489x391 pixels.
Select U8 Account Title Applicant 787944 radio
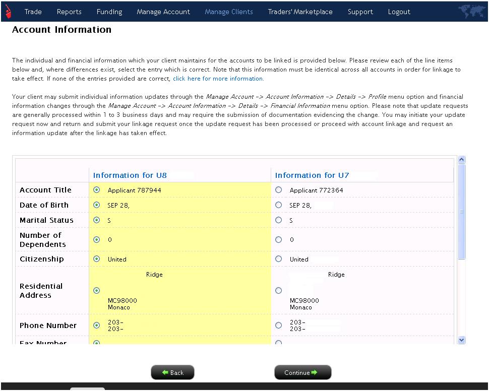click(97, 190)
